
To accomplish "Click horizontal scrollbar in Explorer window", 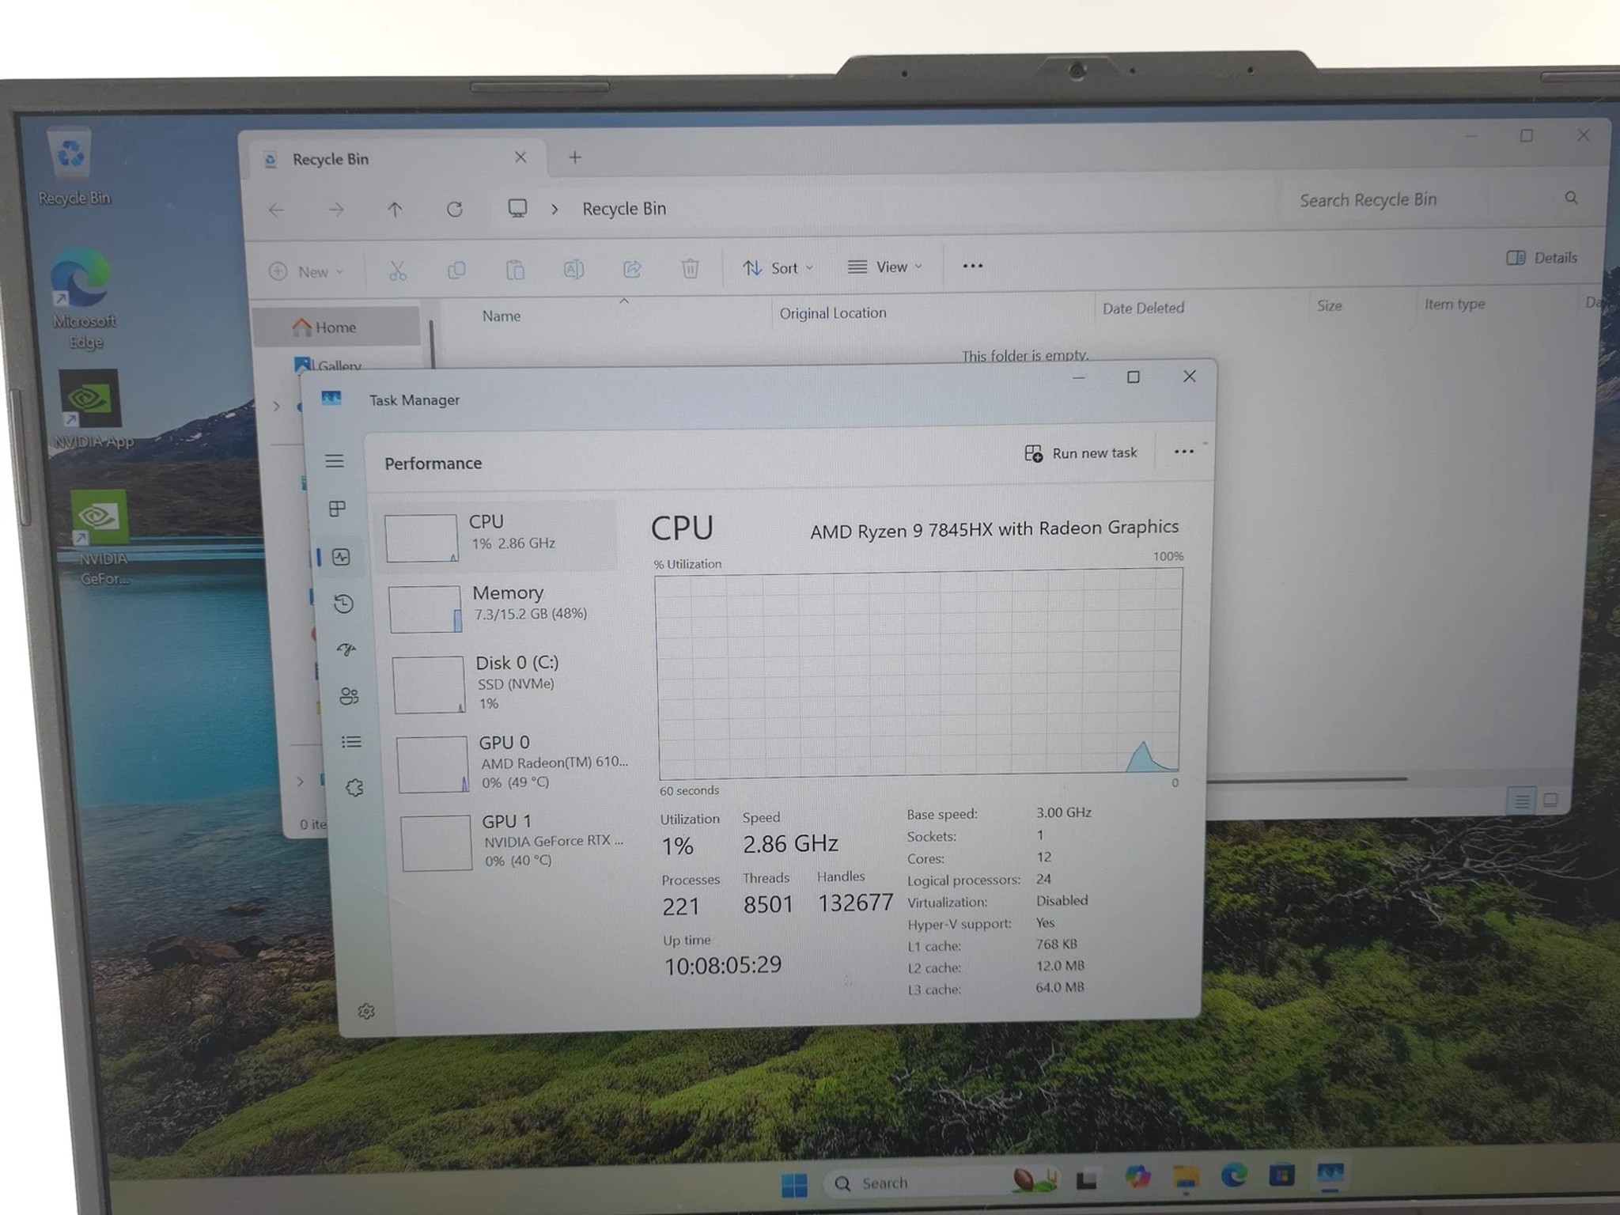I will coord(1305,779).
